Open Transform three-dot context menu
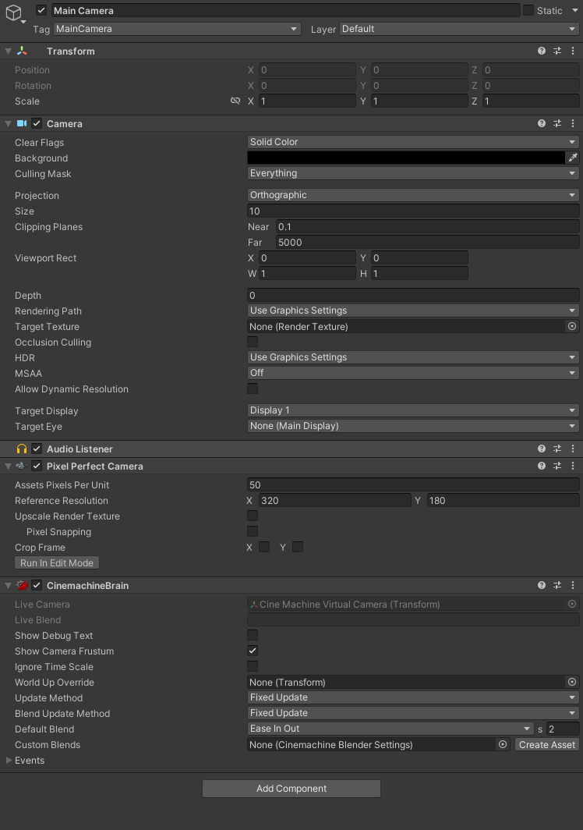This screenshot has width=583, height=830. coord(573,51)
